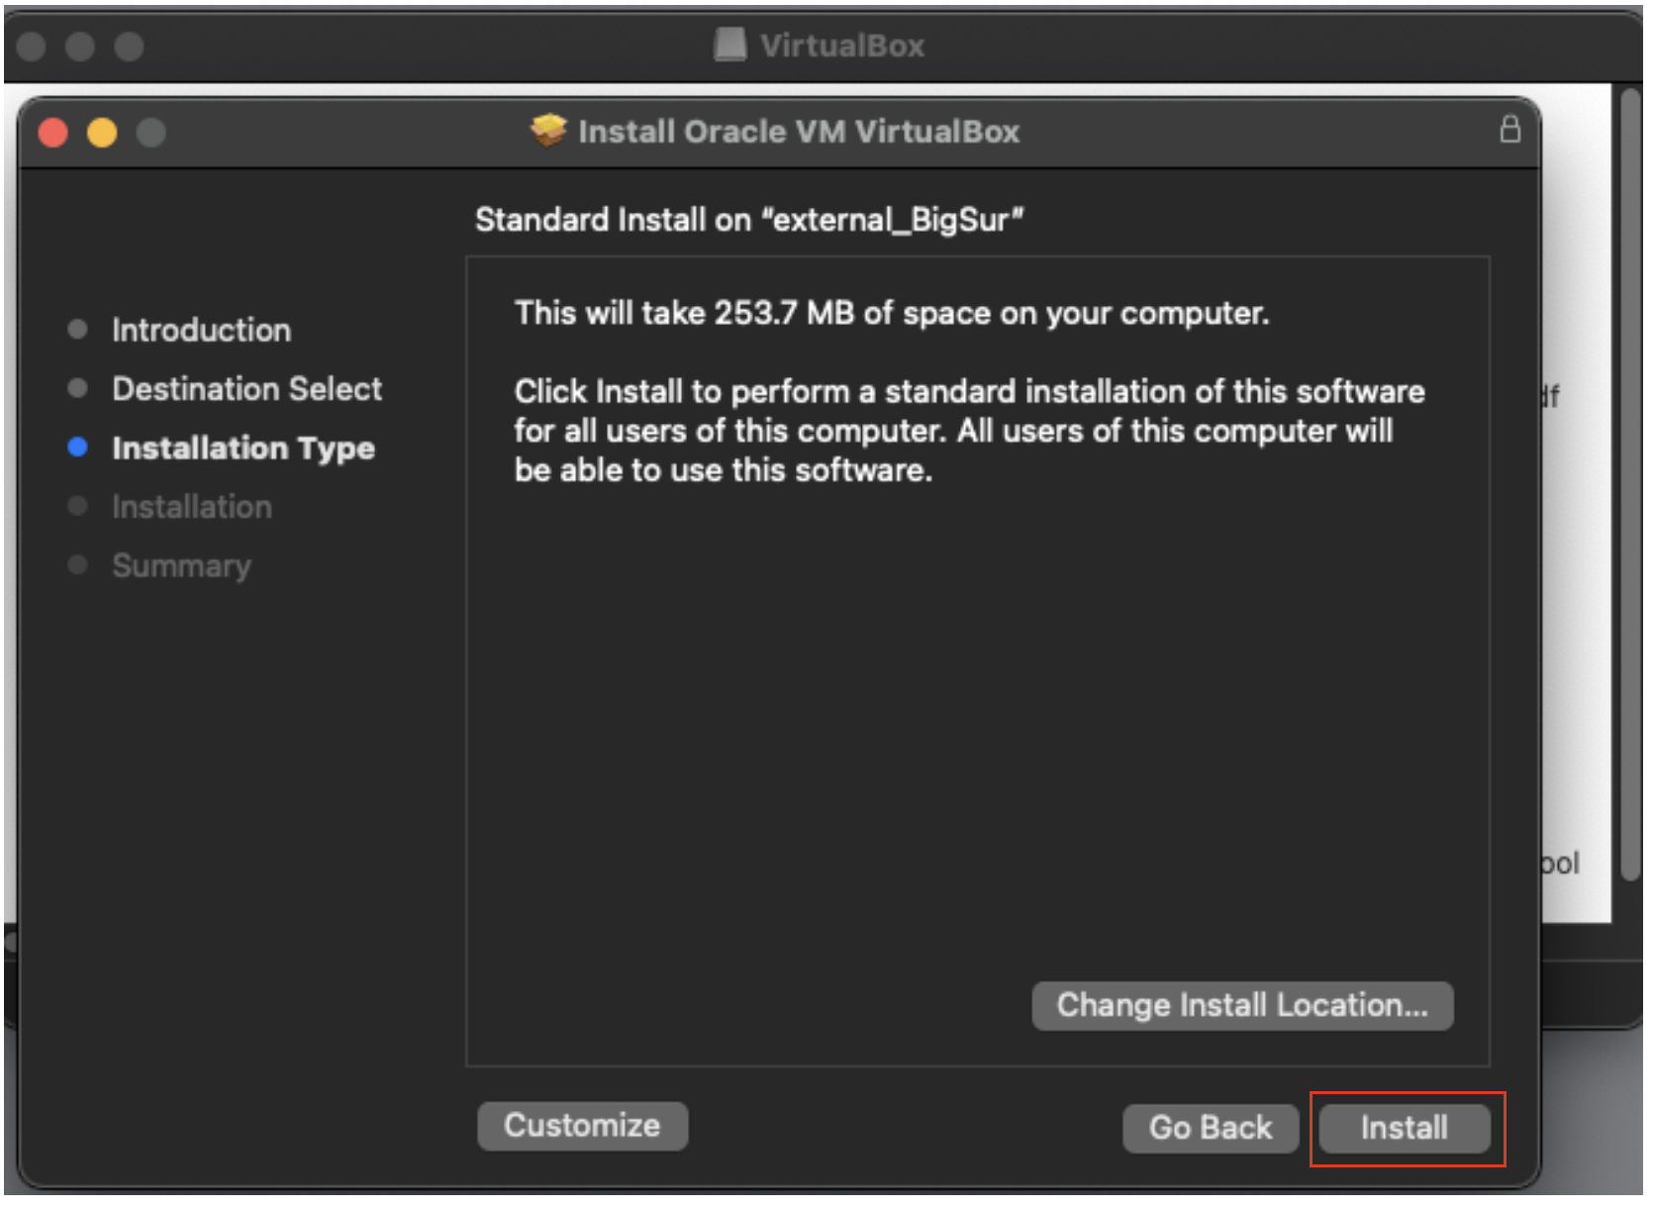Screen dimensions: 1653x1210
Task: Open the Customize install options
Action: [582, 1126]
